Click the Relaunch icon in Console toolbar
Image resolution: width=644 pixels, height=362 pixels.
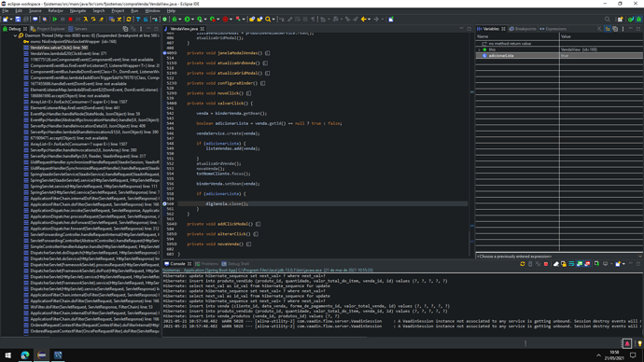[523, 264]
